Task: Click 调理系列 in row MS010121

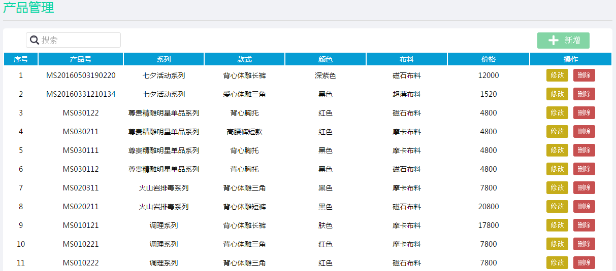Action: click(x=164, y=225)
